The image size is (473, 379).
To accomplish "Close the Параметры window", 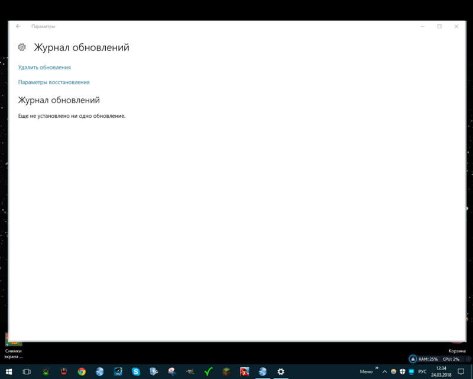I will [456, 26].
